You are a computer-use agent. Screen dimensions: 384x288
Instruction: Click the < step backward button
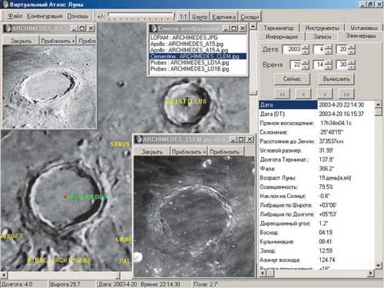pyautogui.click(x=303, y=94)
